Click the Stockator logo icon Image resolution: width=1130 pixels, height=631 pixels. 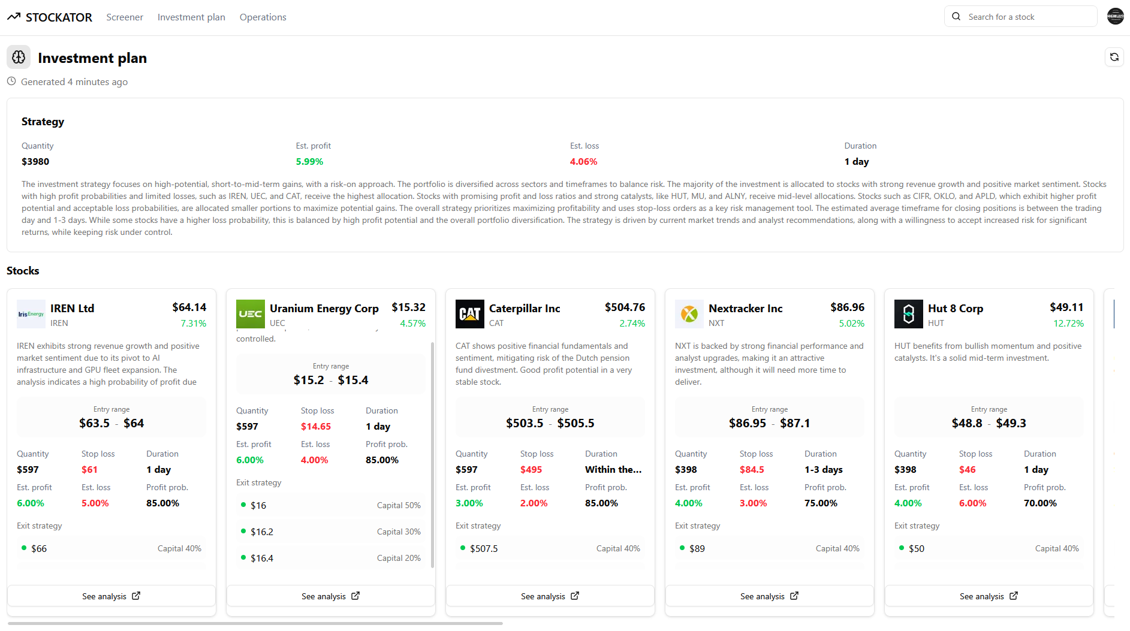pos(13,17)
